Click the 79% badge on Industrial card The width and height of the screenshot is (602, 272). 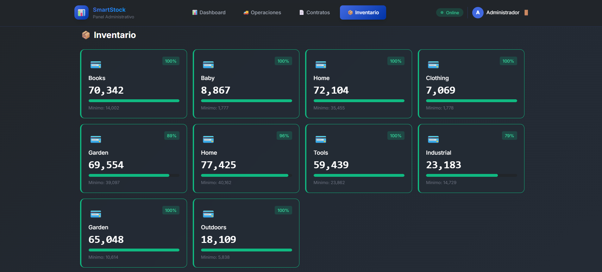pyautogui.click(x=509, y=136)
